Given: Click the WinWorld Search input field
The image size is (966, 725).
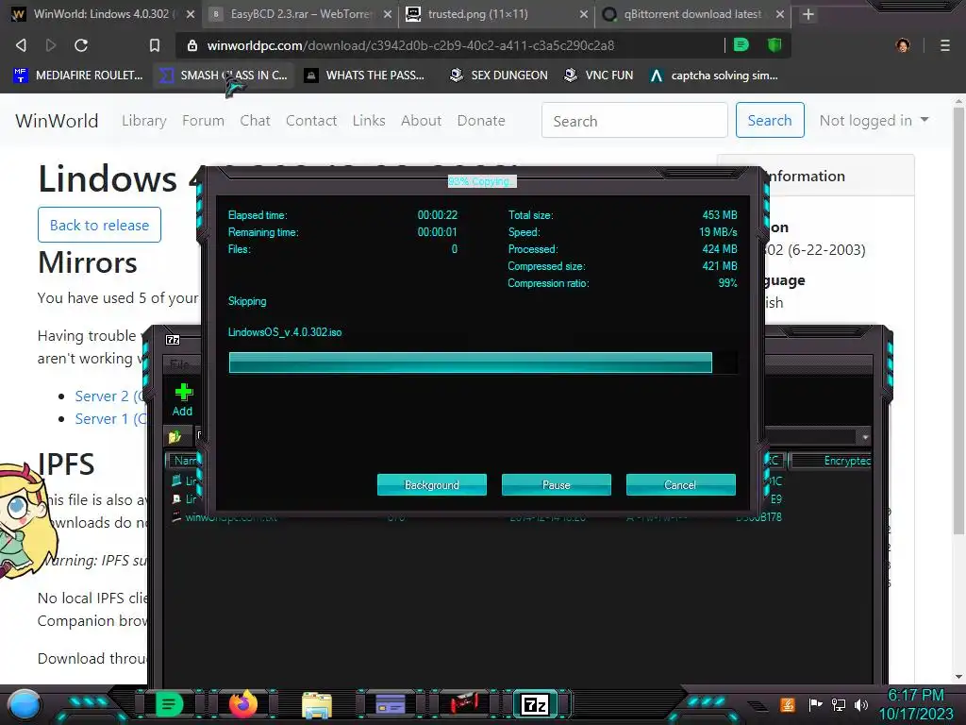Looking at the screenshot, I should click(x=635, y=120).
